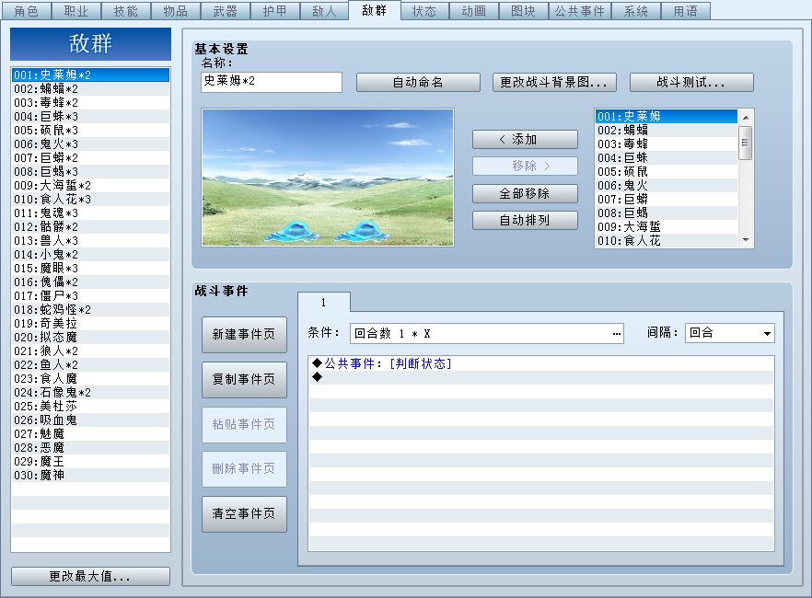
Task: Select the right slime in battle preview
Action: pos(363,232)
